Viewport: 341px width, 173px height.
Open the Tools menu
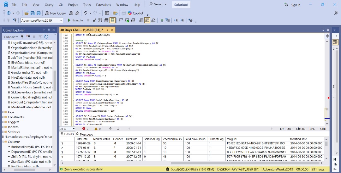point(87,5)
